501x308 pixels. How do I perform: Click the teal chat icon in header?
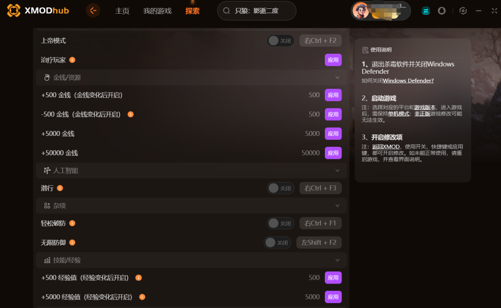coord(426,11)
